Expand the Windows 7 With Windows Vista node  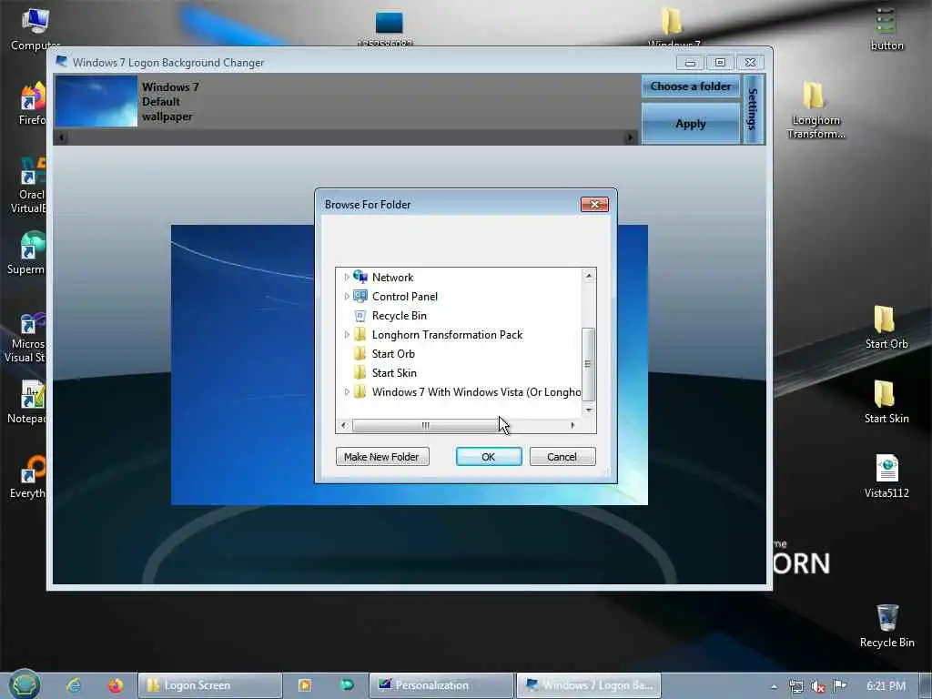coord(347,391)
